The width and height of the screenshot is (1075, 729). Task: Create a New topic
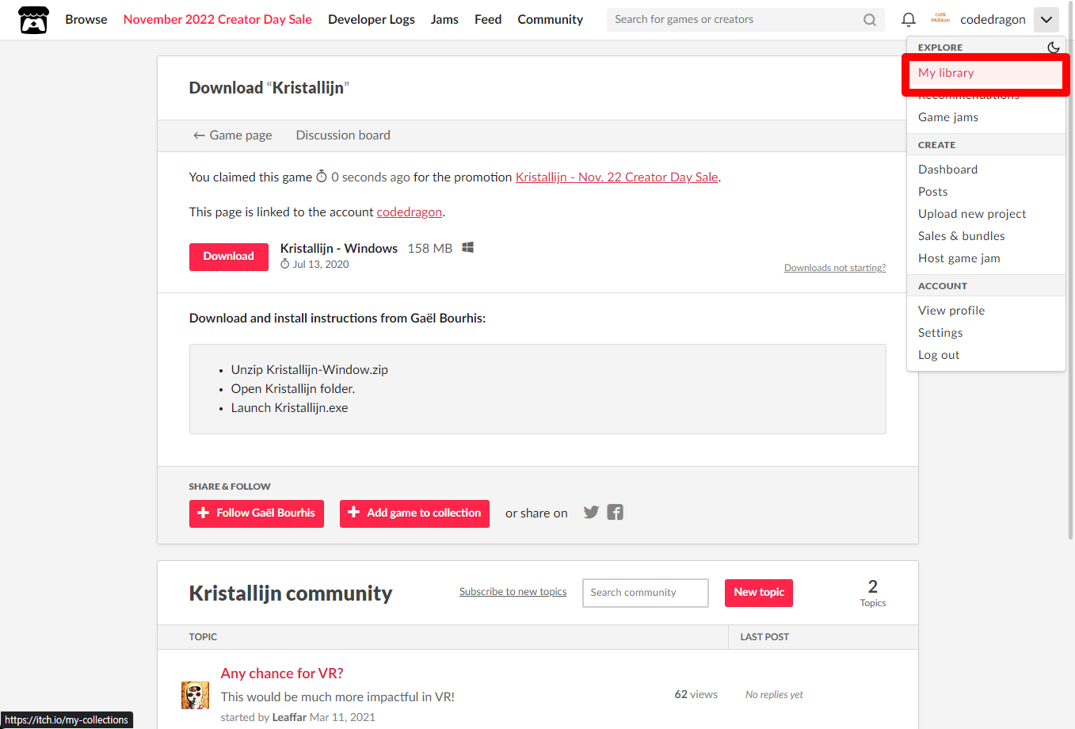[759, 593]
